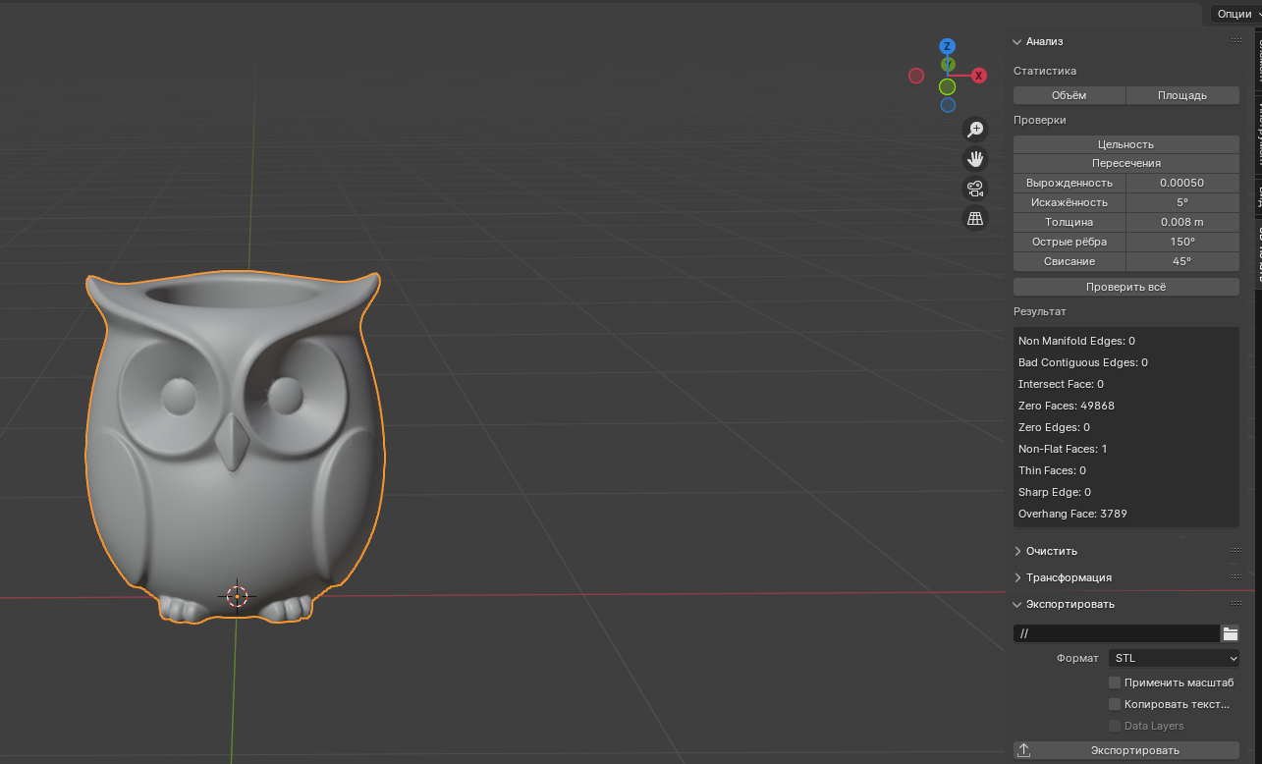Click the zoom view magnifier icon
The height and width of the screenshot is (764, 1262).
tap(975, 130)
